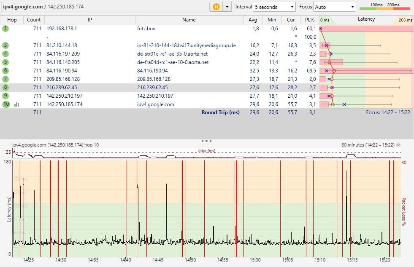The height and width of the screenshot is (267, 414).
Task: Click the hop 4 green circle icon
Action: pyautogui.click(x=5, y=54)
